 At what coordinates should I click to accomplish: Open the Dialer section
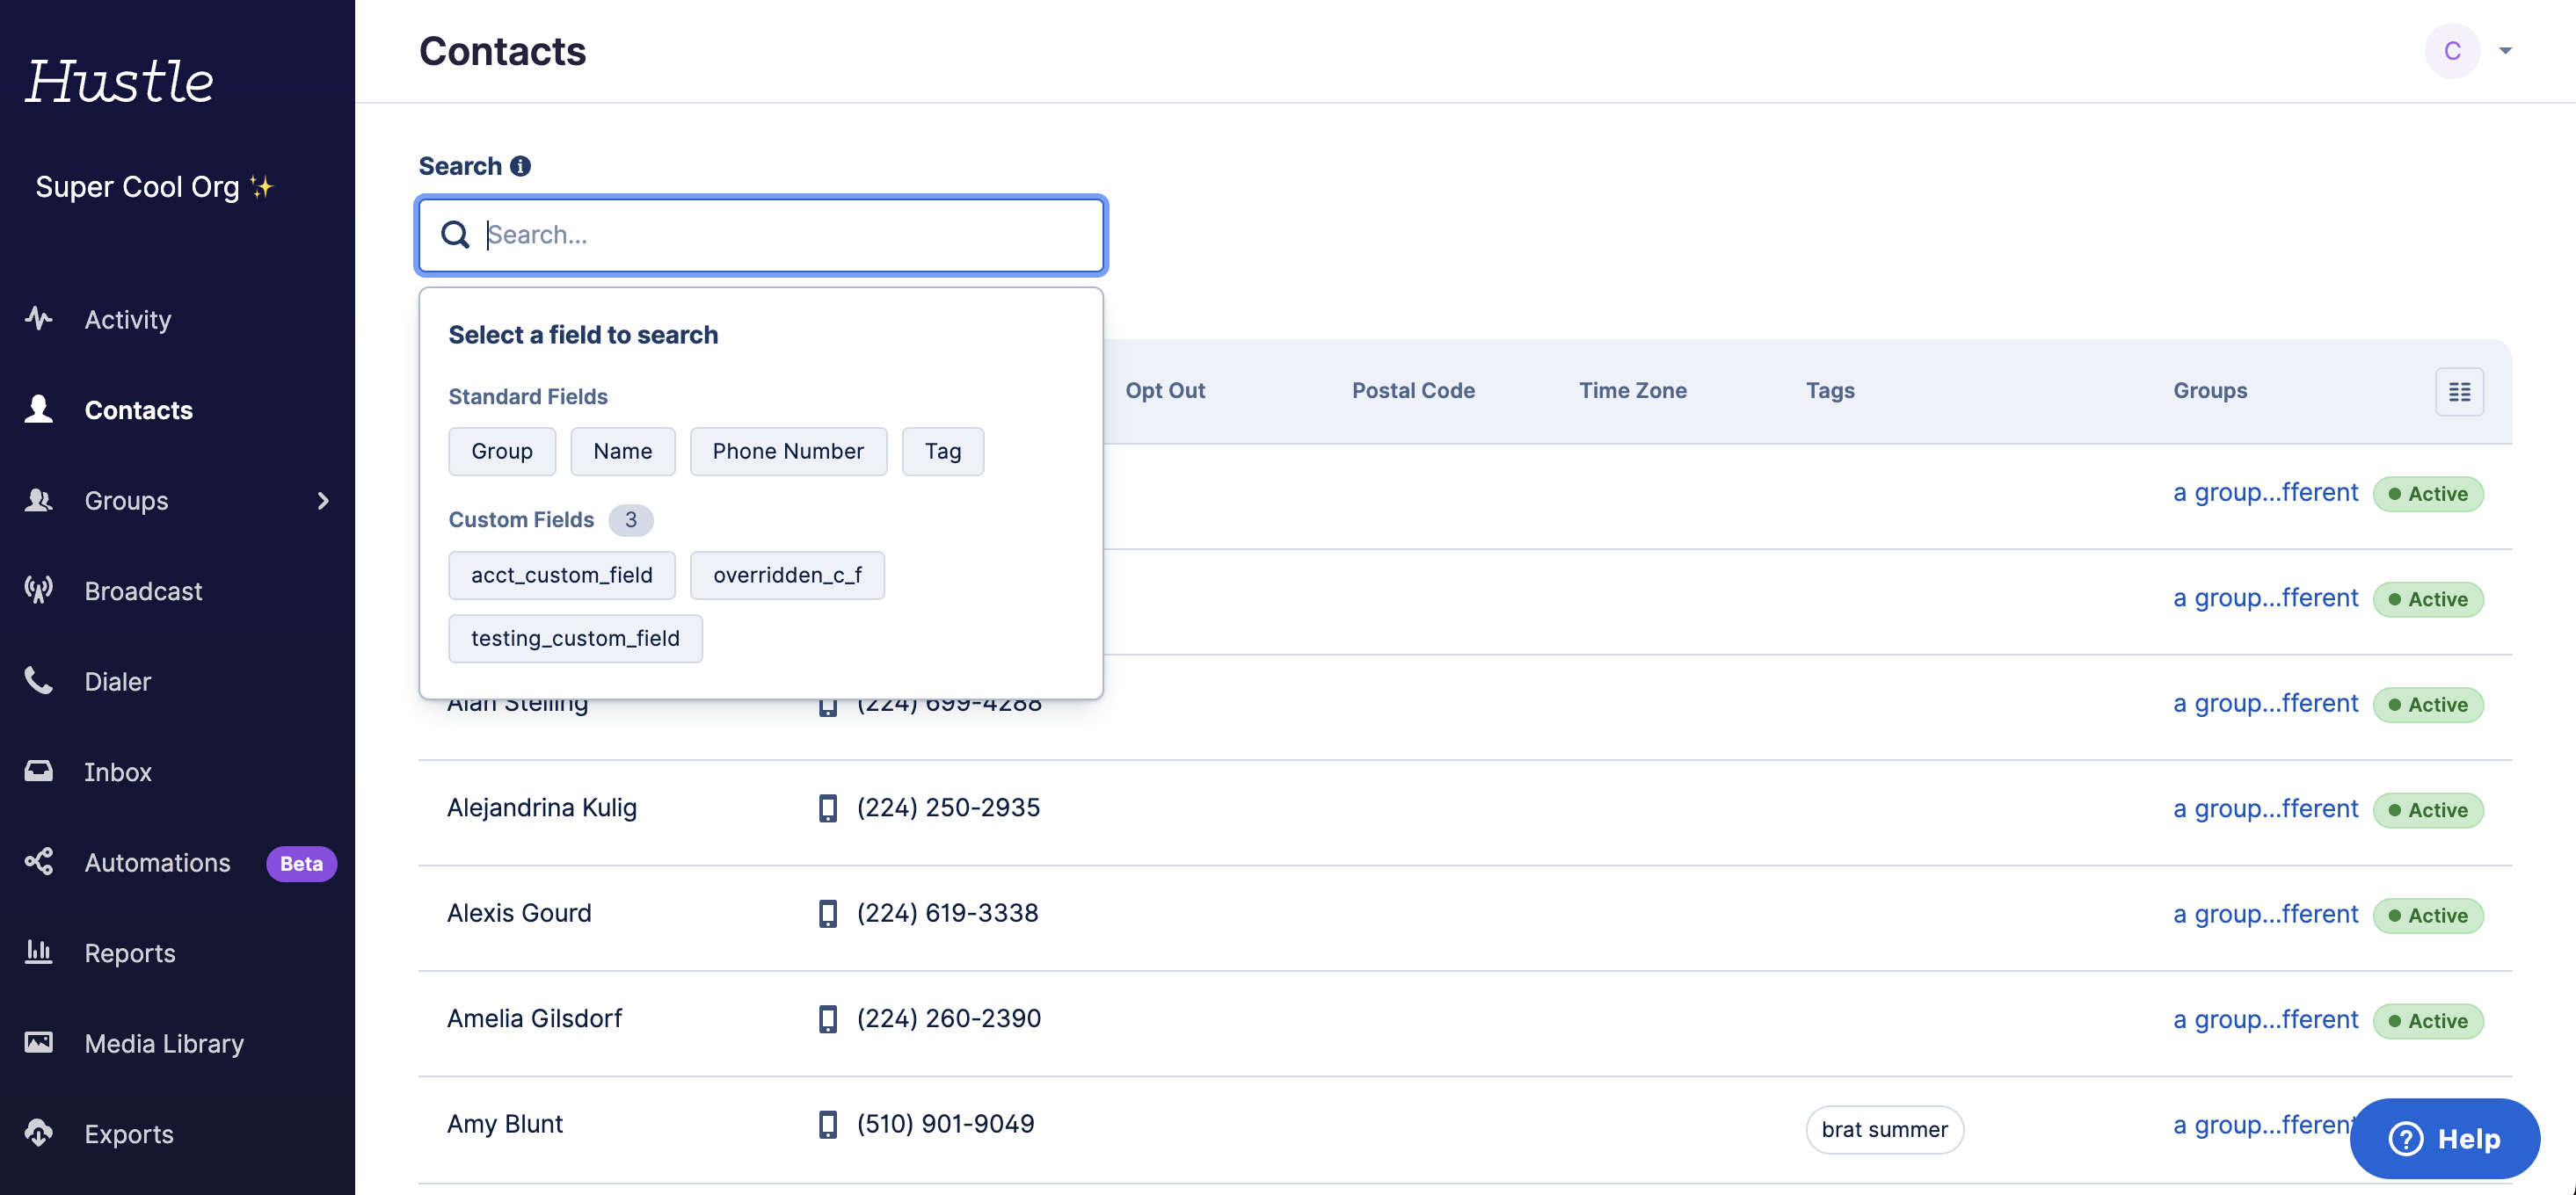pos(118,682)
